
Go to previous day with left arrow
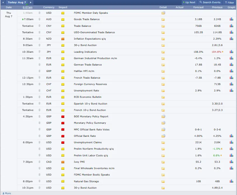(x=3, y=2)
